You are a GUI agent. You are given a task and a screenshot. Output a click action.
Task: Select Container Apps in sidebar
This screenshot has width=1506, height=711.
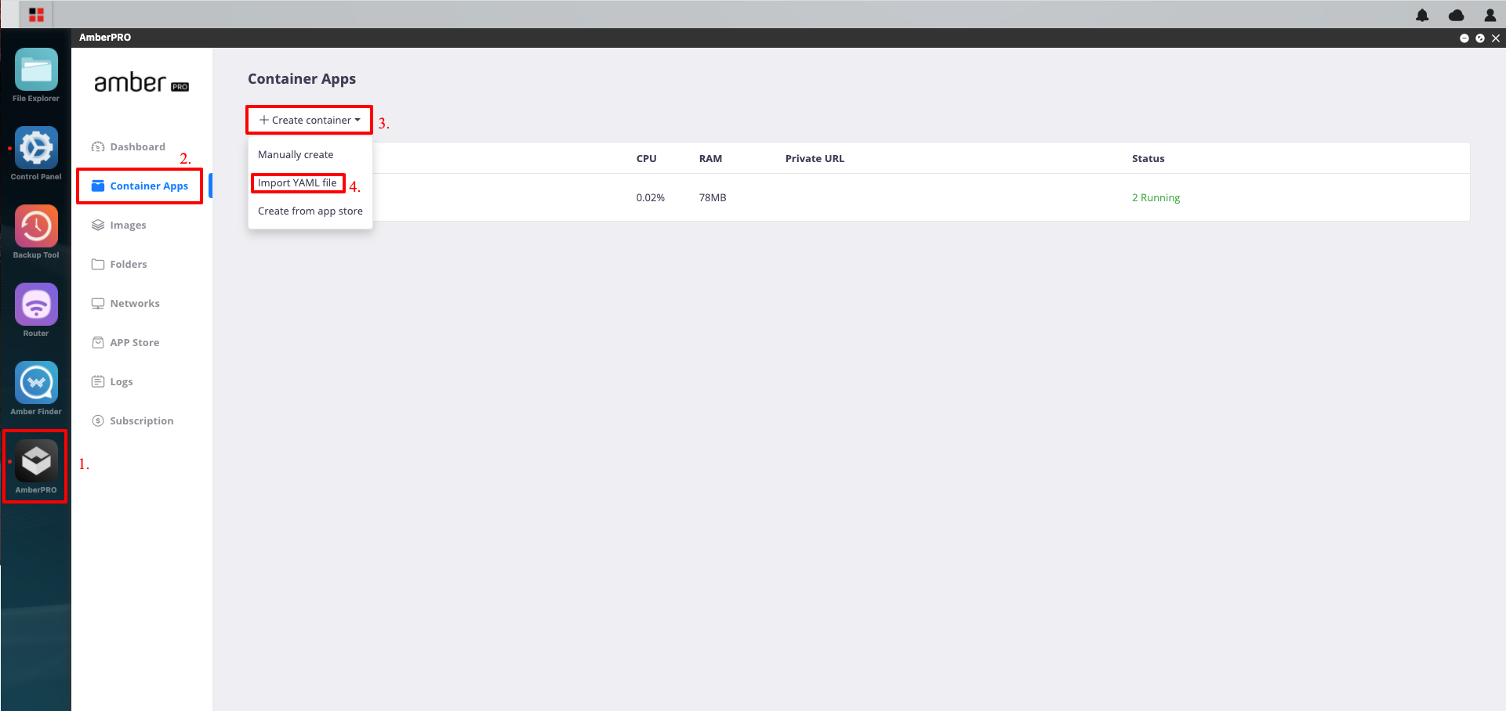(140, 186)
